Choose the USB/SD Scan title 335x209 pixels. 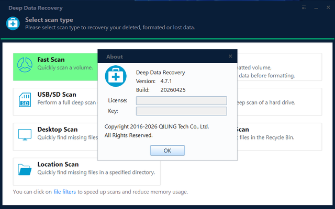click(x=57, y=95)
